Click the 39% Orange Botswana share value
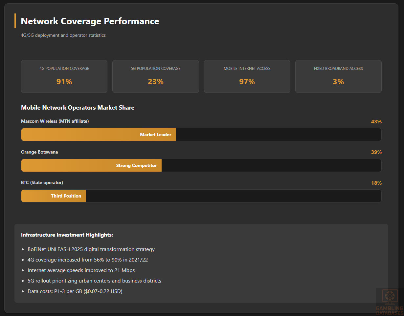 tap(376, 152)
